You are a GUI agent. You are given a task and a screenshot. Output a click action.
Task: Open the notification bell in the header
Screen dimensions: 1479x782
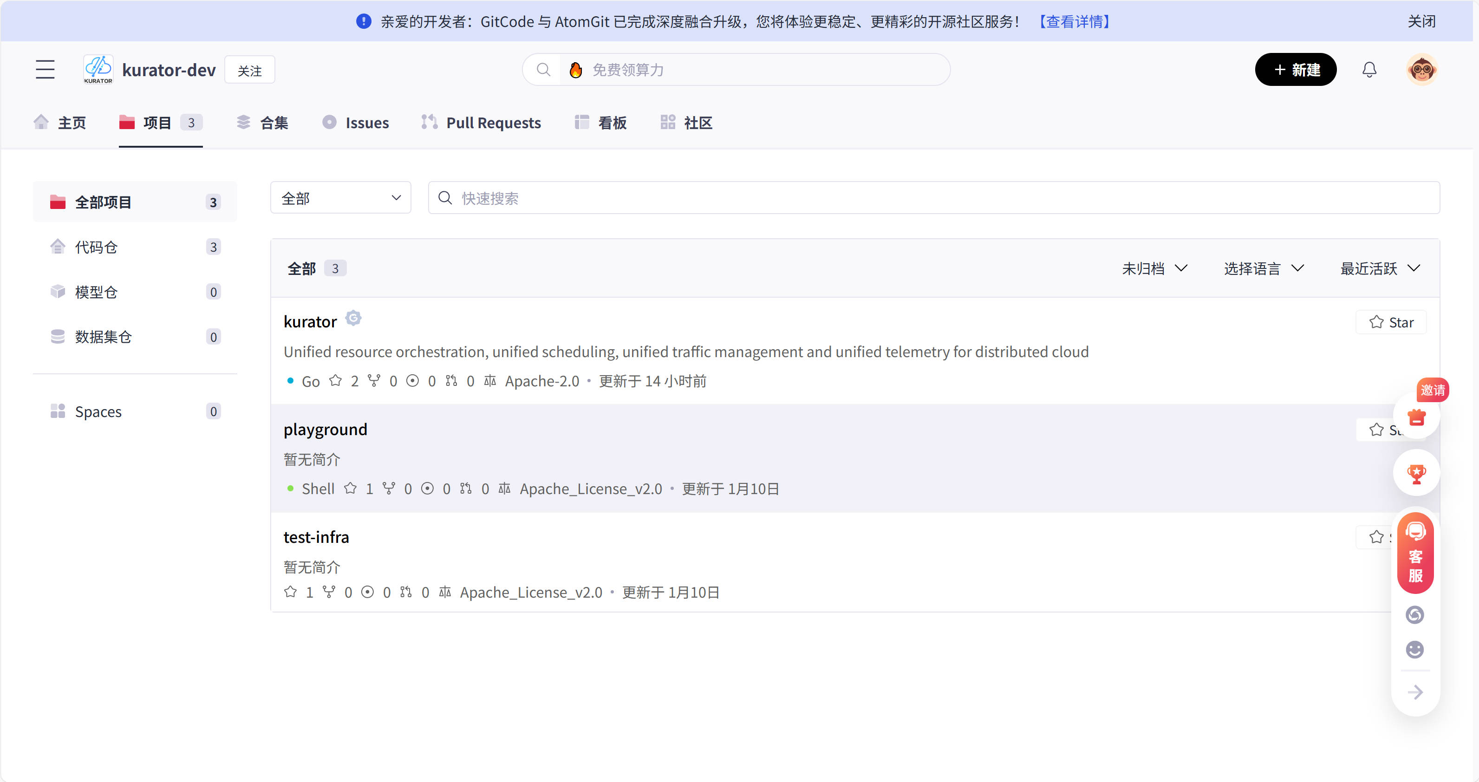[1369, 70]
